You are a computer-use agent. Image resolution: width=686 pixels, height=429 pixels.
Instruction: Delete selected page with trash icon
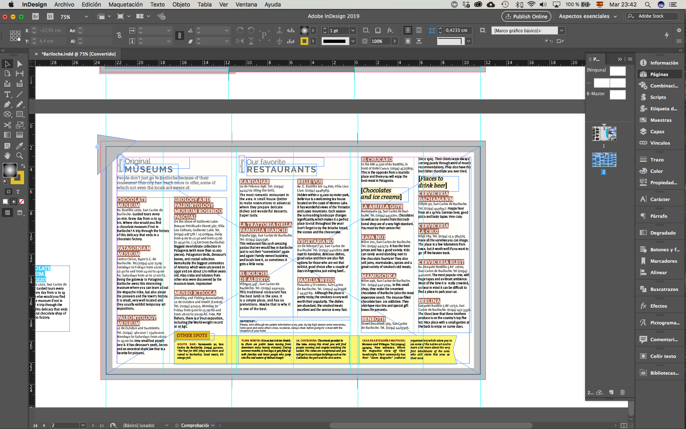[x=622, y=392]
